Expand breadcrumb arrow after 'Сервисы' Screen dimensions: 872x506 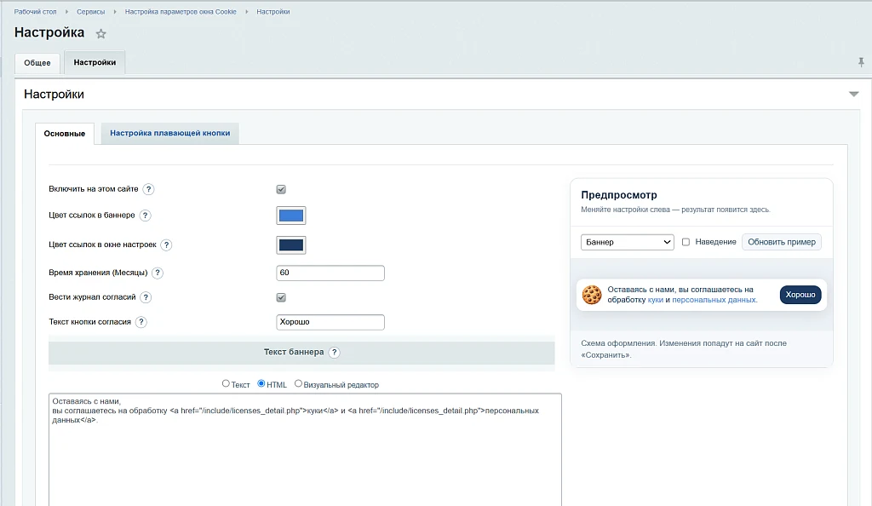pyautogui.click(x=115, y=12)
